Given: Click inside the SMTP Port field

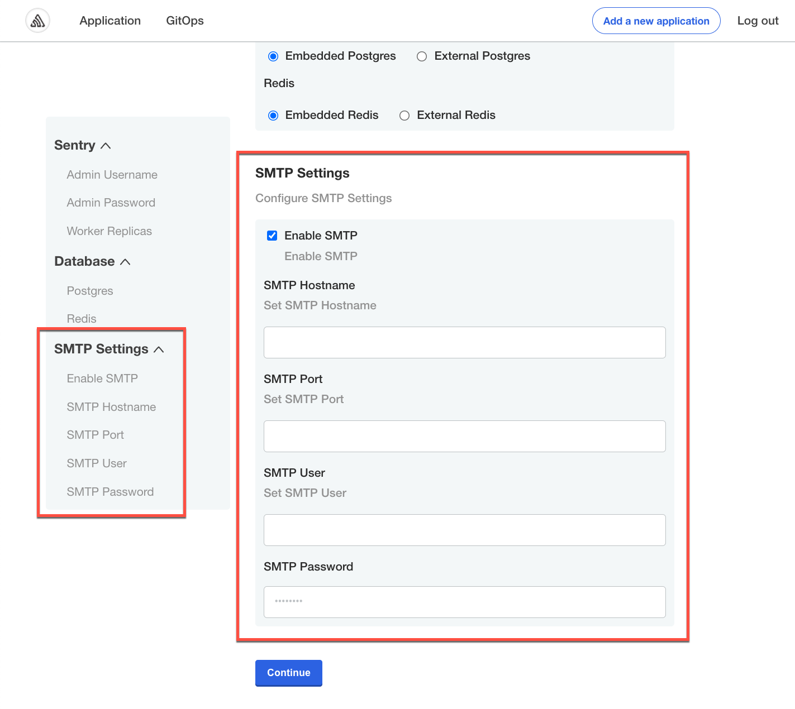Looking at the screenshot, I should 464,436.
